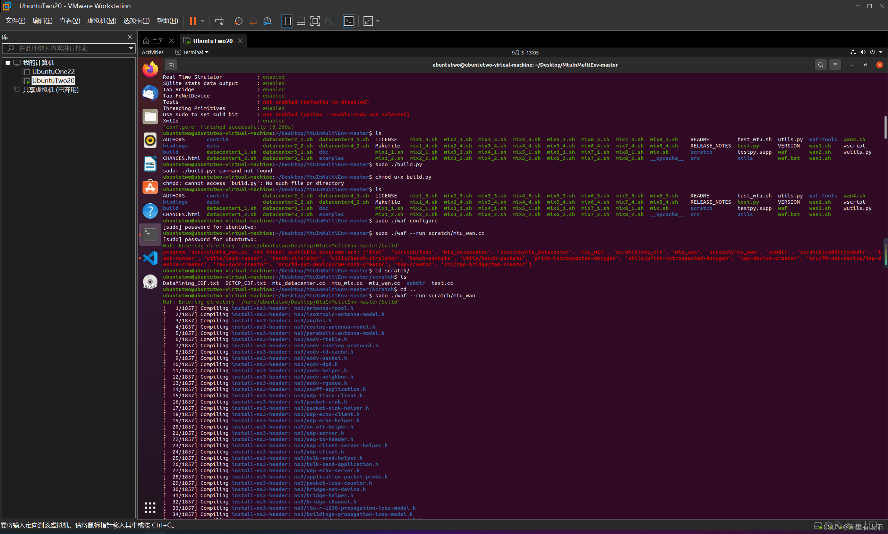This screenshot has height=534, width=888.
Task: Click the system status area in Ubuntu top bar
Action: point(867,52)
